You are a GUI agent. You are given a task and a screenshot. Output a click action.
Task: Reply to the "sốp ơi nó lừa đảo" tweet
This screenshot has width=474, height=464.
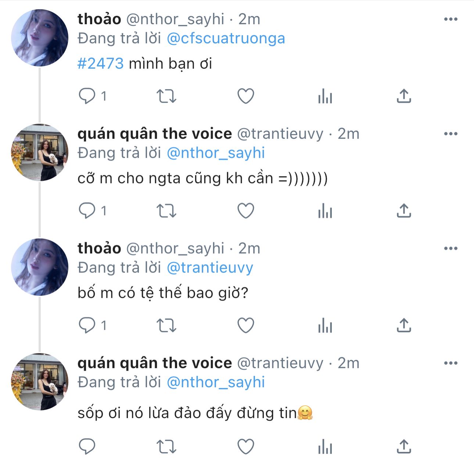click(x=87, y=447)
